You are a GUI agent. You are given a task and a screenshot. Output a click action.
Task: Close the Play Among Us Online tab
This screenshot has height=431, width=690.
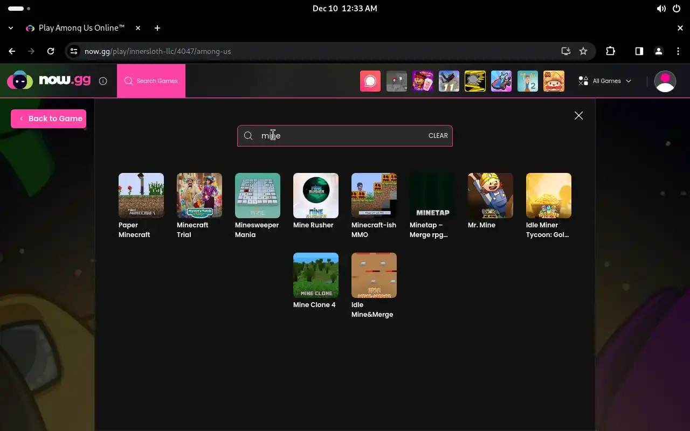coord(138,28)
